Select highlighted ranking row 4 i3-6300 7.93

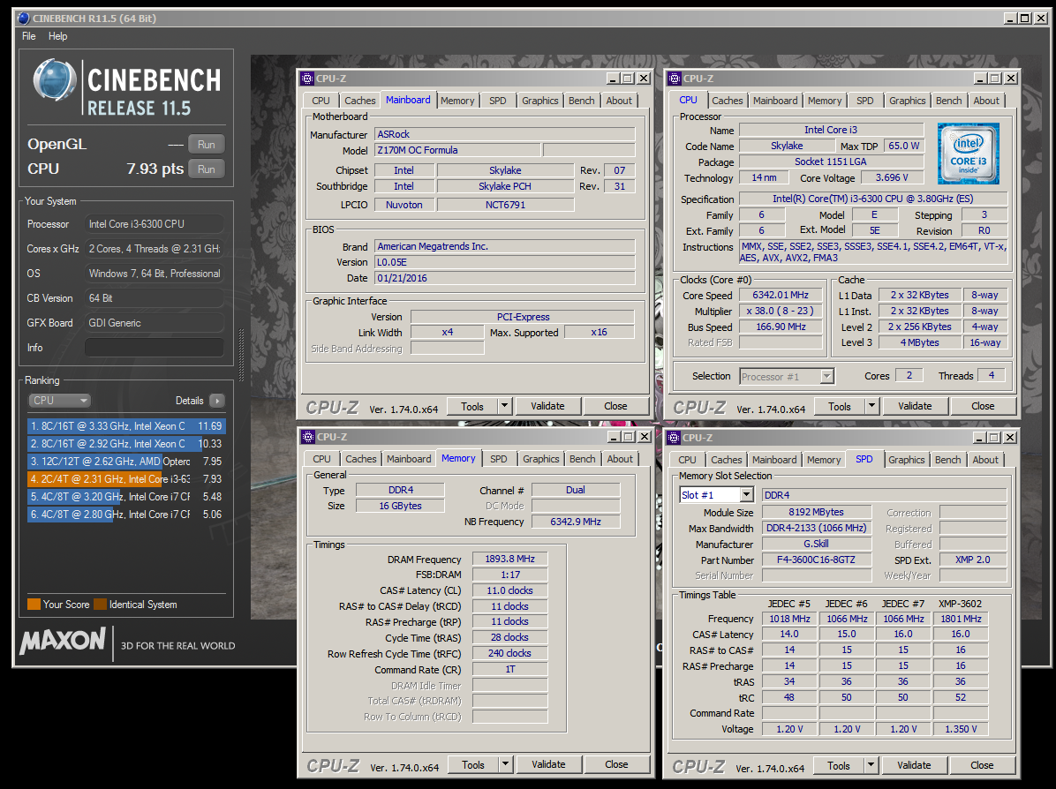pyautogui.click(x=126, y=478)
